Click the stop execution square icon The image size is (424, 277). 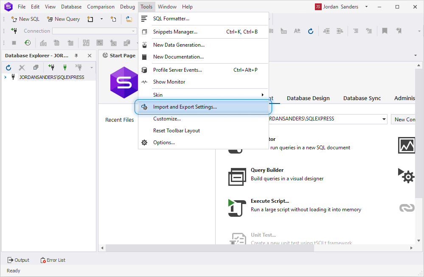(x=14, y=43)
